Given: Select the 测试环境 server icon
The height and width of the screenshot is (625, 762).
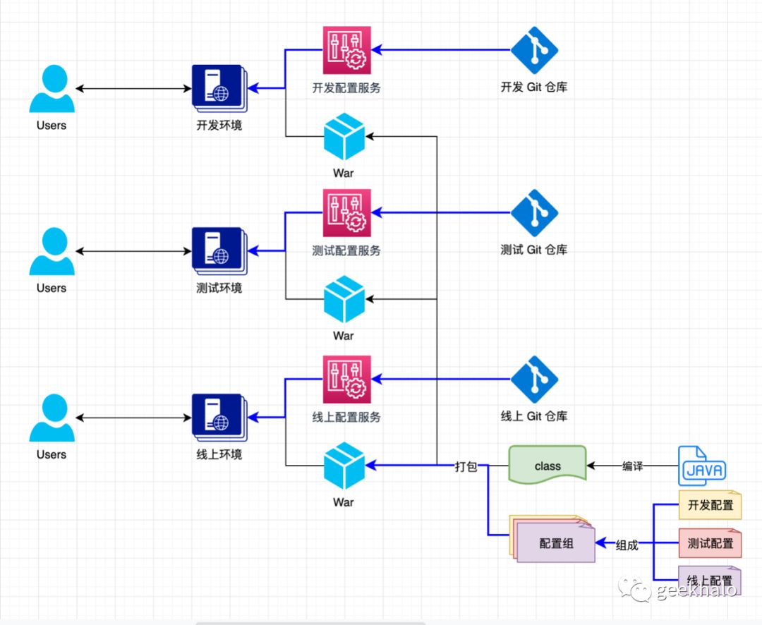Looking at the screenshot, I should [219, 251].
